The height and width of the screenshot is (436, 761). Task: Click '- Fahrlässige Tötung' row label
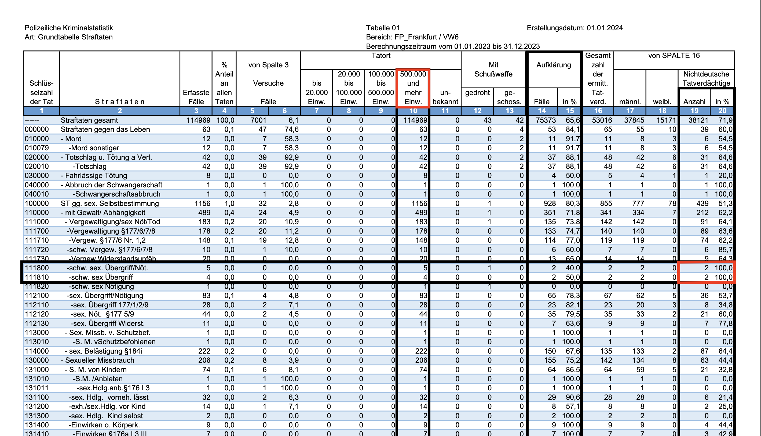94,176
